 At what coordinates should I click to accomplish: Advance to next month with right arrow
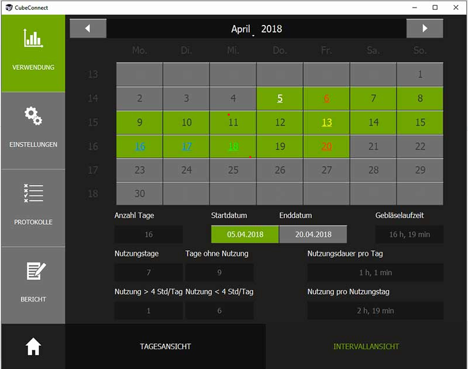(424, 29)
